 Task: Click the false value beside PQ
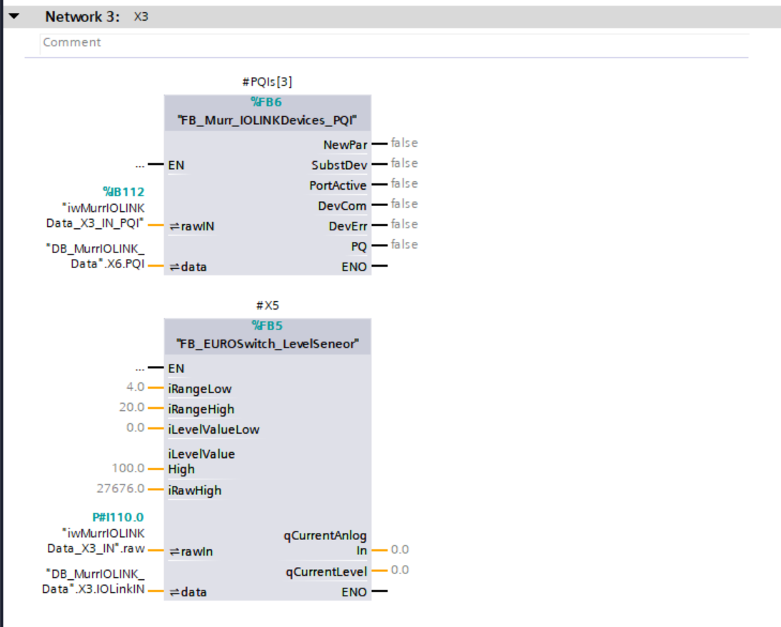click(x=404, y=245)
